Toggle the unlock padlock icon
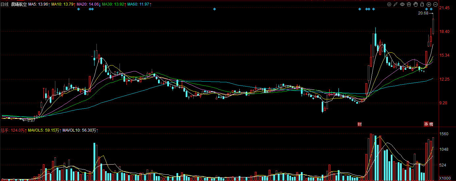This screenshot has width=456, height=181. pos(422,4)
